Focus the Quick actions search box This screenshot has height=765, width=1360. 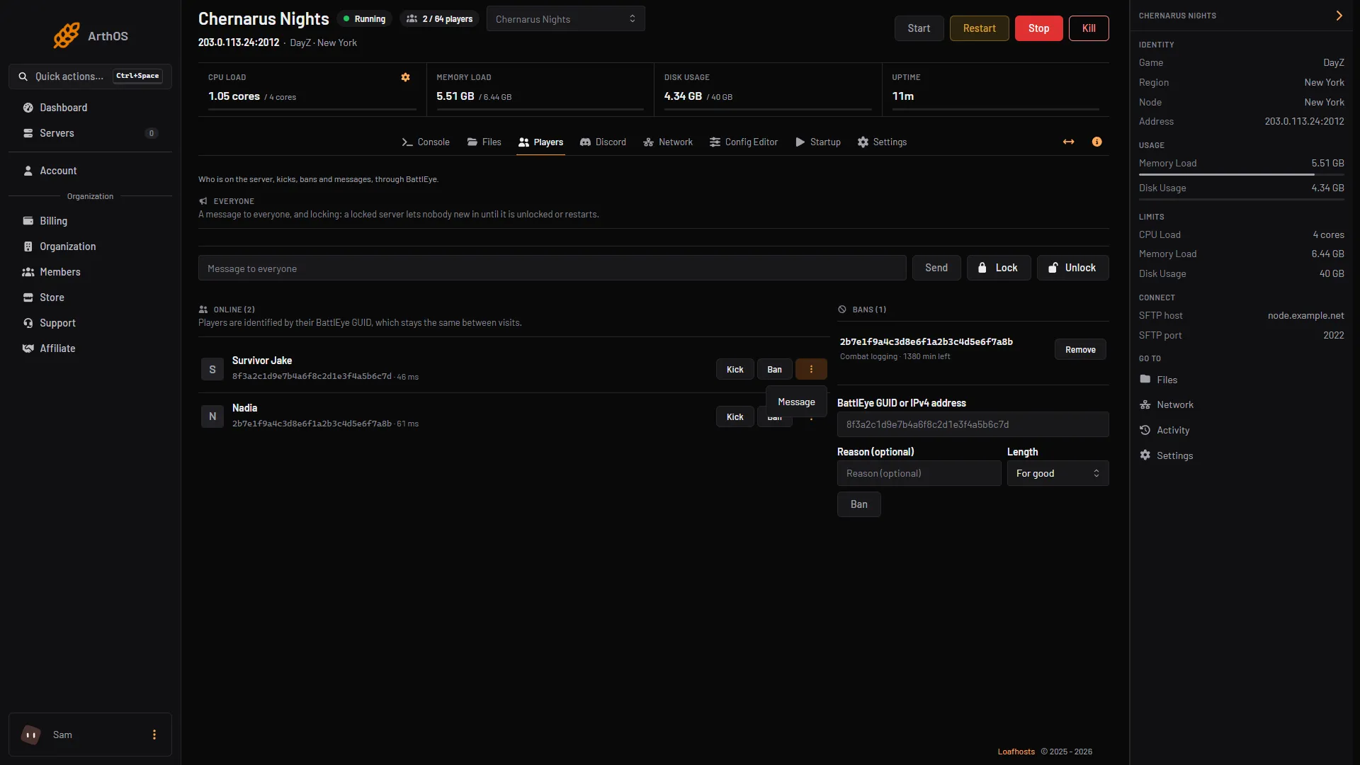tap(90, 76)
